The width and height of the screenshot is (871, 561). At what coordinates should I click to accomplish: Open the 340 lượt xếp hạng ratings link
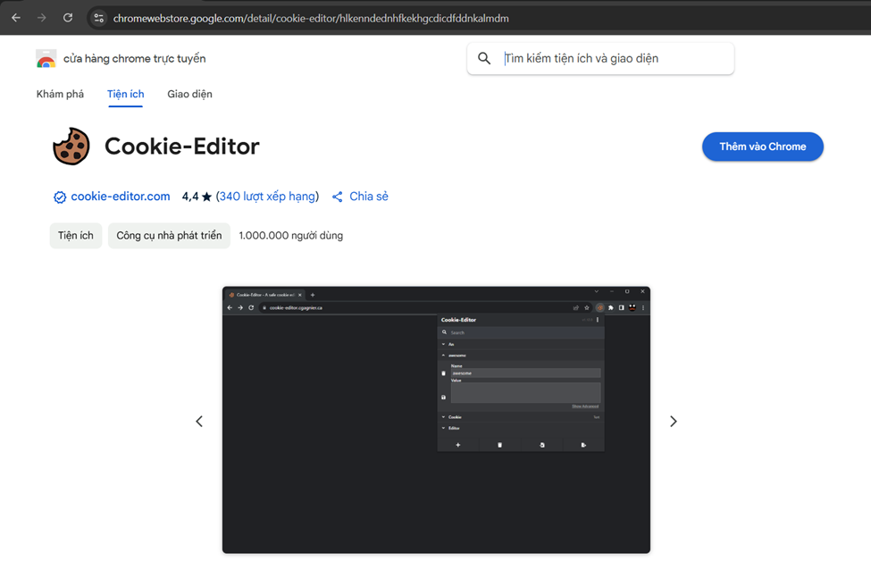[x=267, y=196]
